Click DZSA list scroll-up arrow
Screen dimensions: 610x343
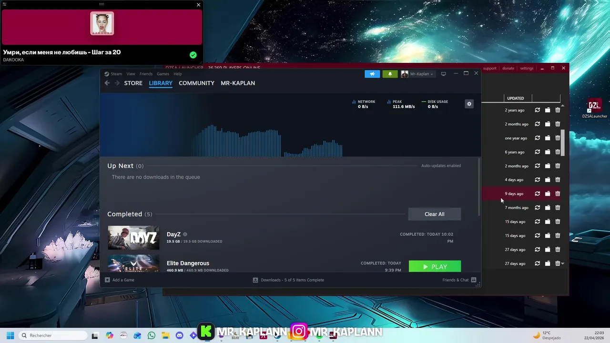click(x=563, y=105)
